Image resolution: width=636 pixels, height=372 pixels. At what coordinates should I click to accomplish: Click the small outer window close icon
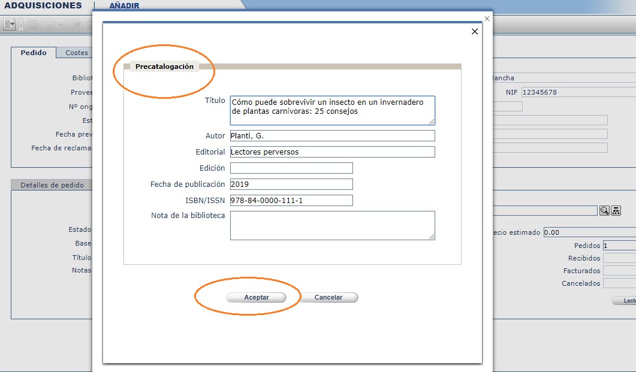click(487, 19)
